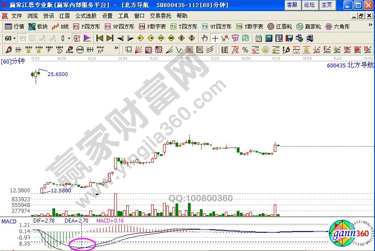
Task: Open the 帮助 menu
Action: coord(182,16)
